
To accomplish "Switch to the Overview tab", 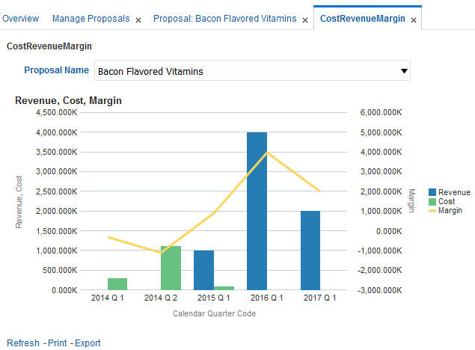I will (21, 19).
